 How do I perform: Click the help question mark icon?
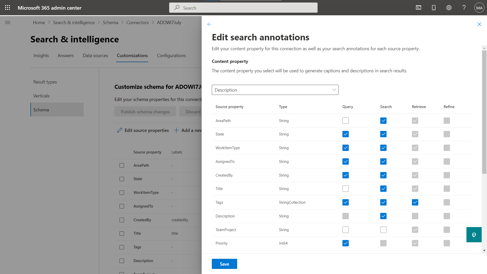coord(464,7)
